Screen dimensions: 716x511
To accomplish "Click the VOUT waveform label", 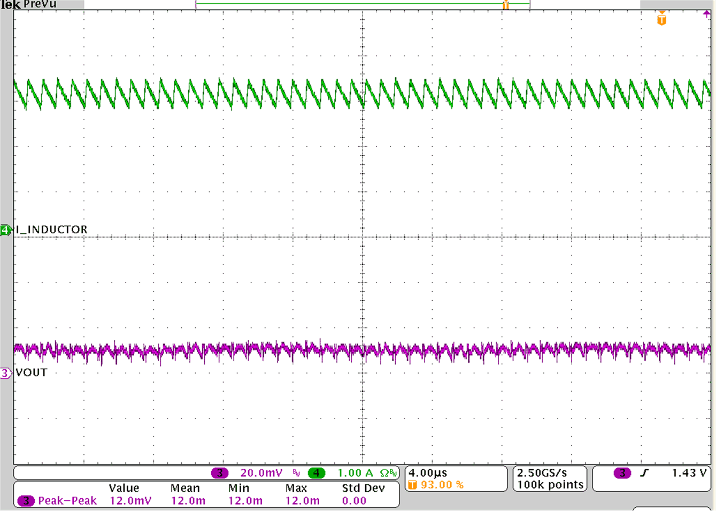I will pyautogui.click(x=29, y=373).
